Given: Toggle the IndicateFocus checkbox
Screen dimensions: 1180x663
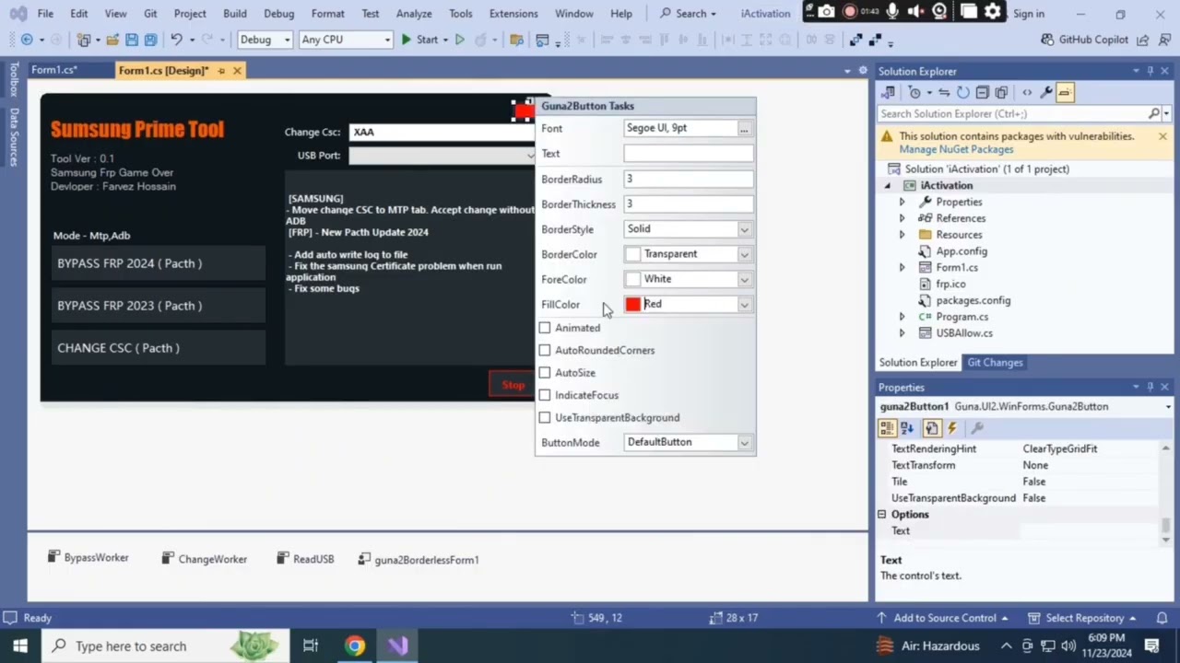Looking at the screenshot, I should [545, 395].
